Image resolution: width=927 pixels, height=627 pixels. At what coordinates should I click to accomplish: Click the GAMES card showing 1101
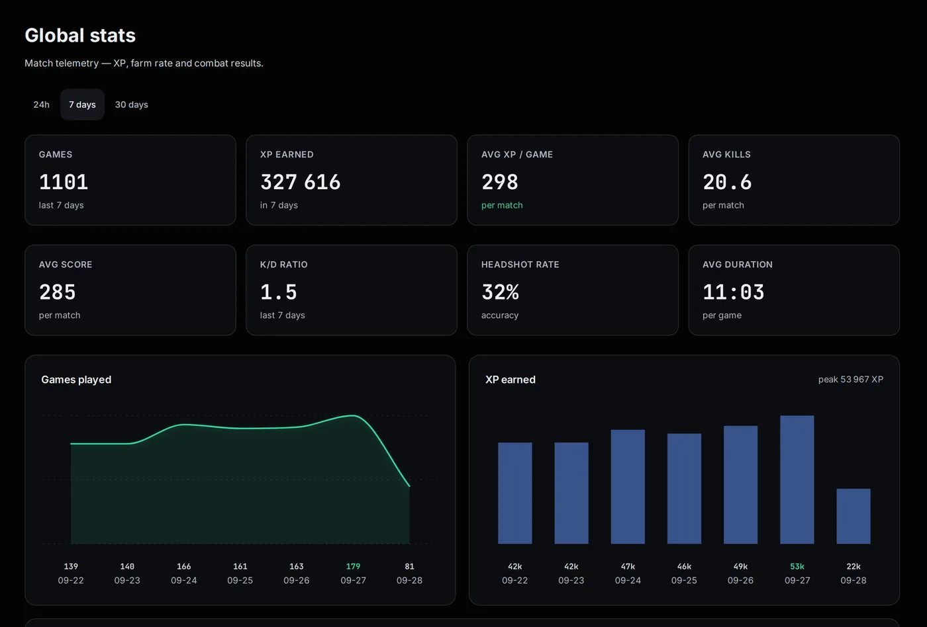tap(130, 180)
